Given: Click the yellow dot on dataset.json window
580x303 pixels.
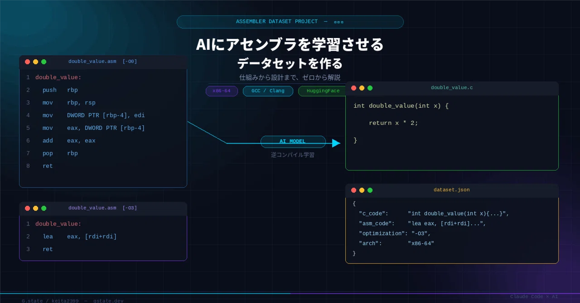Looking at the screenshot, I should click(x=362, y=190).
